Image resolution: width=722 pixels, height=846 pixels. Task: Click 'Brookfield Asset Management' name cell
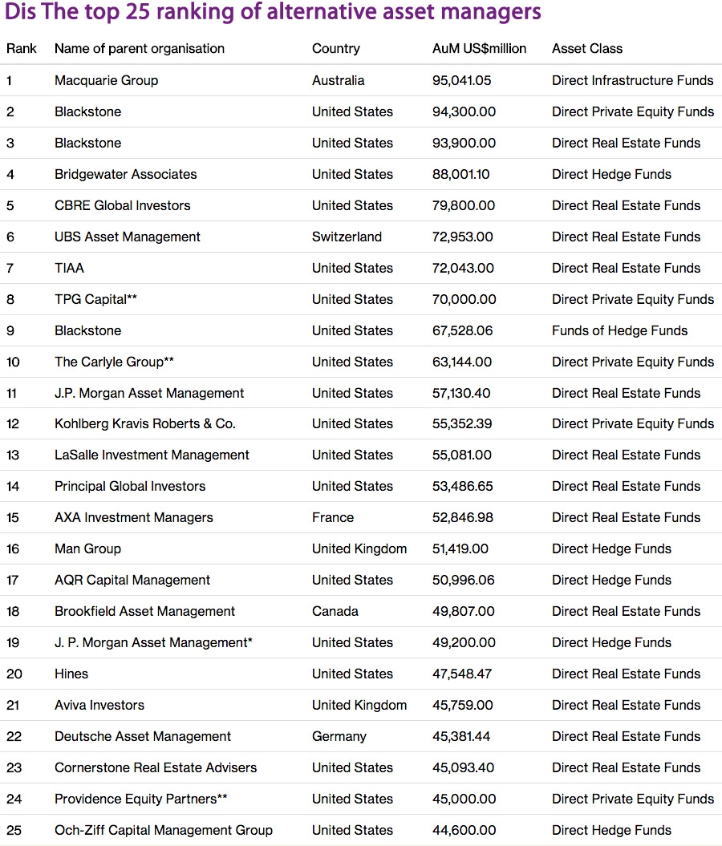[144, 611]
